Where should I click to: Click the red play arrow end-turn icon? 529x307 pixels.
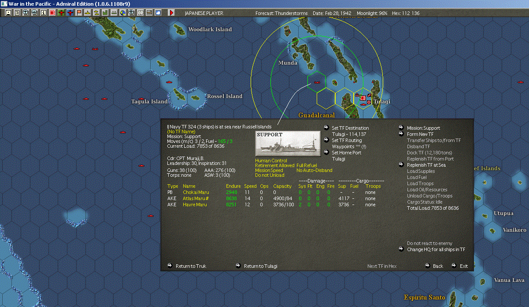[171, 13]
